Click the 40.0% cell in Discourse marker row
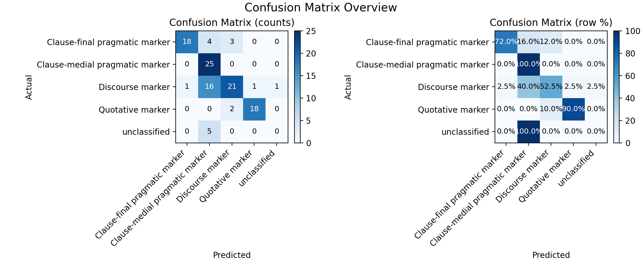642x262 pixels. (x=528, y=87)
